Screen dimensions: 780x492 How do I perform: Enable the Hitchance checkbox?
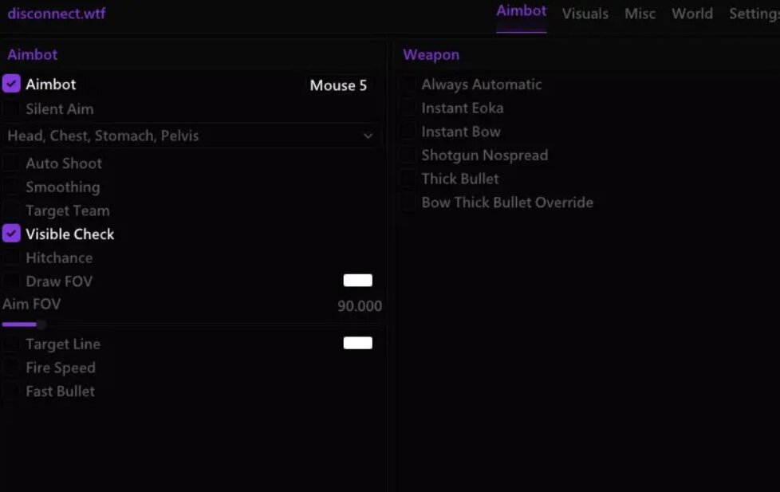tap(11, 258)
